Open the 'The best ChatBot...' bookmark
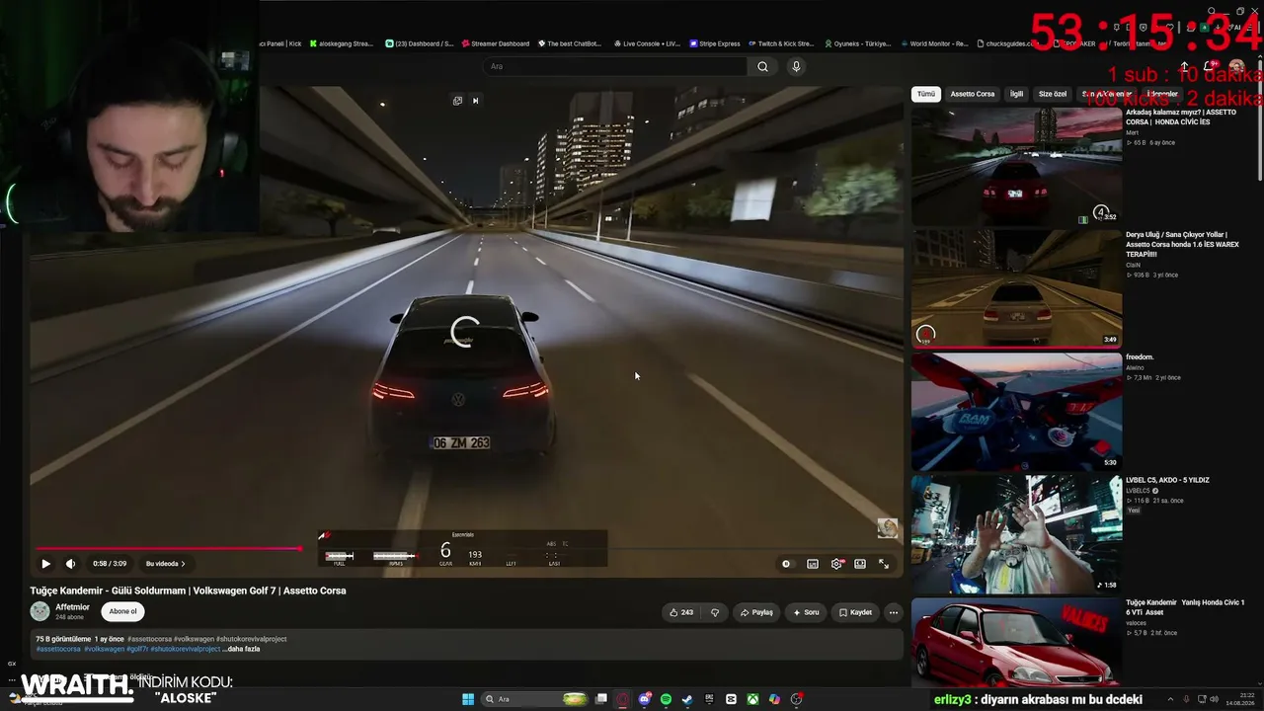Image resolution: width=1264 pixels, height=711 pixels. 570,43
